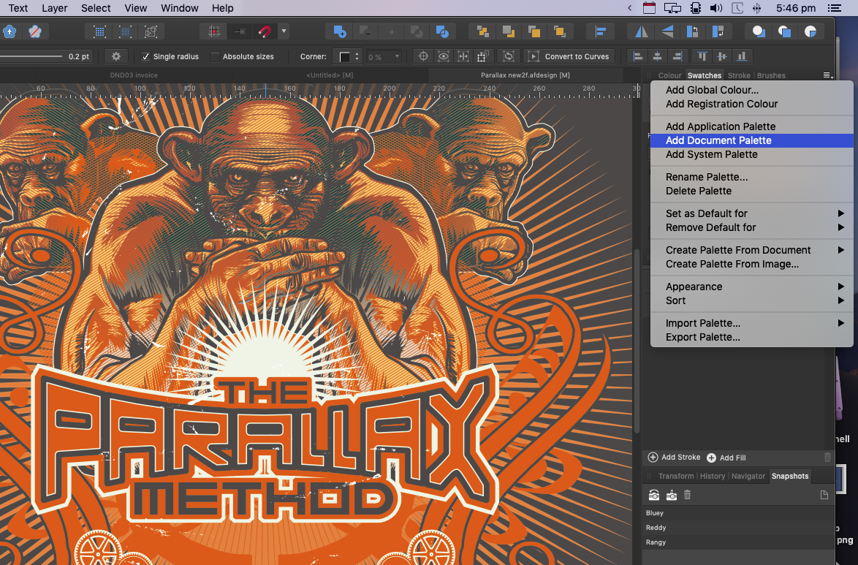The height and width of the screenshot is (565, 858).
Task: Adjust the stroke width slider
Action: (x=31, y=56)
